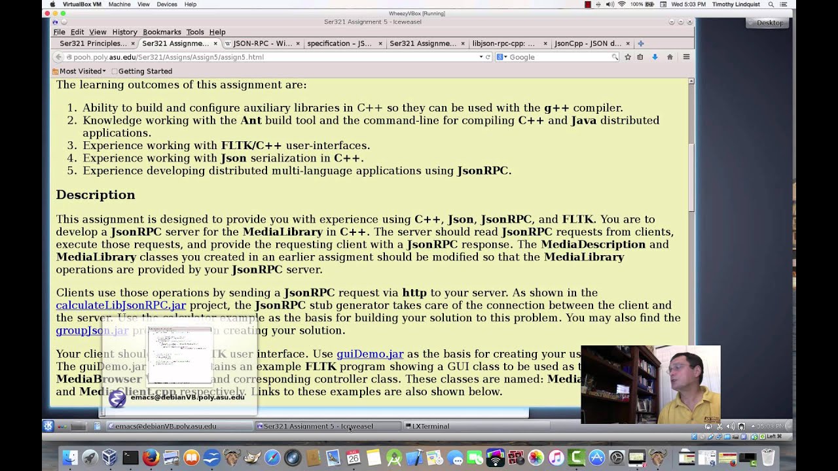Viewport: 838px width, 471px height.
Task: Bookmark this page with the star icon
Action: click(628, 57)
